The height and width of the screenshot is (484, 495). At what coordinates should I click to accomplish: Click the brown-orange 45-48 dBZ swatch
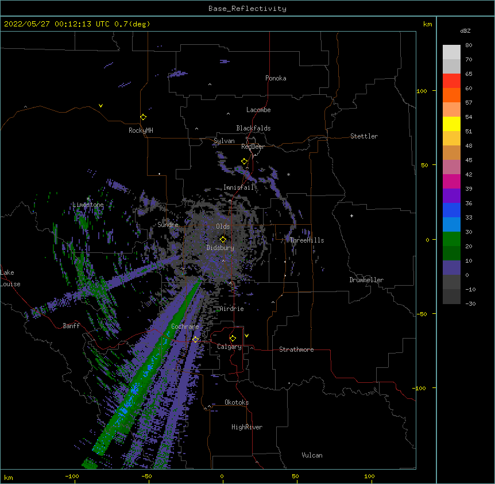pyautogui.click(x=451, y=153)
